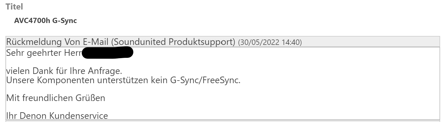
Task: Click the word "Ihr" in the signature
Action: (x=11, y=116)
